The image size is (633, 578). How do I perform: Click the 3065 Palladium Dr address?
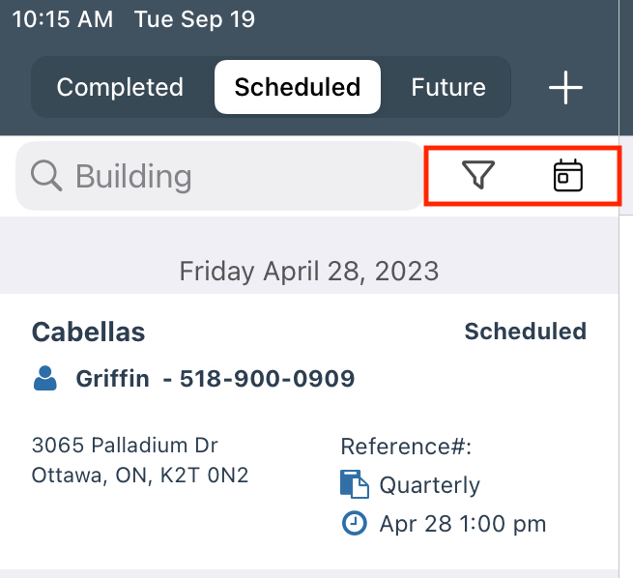(x=125, y=446)
